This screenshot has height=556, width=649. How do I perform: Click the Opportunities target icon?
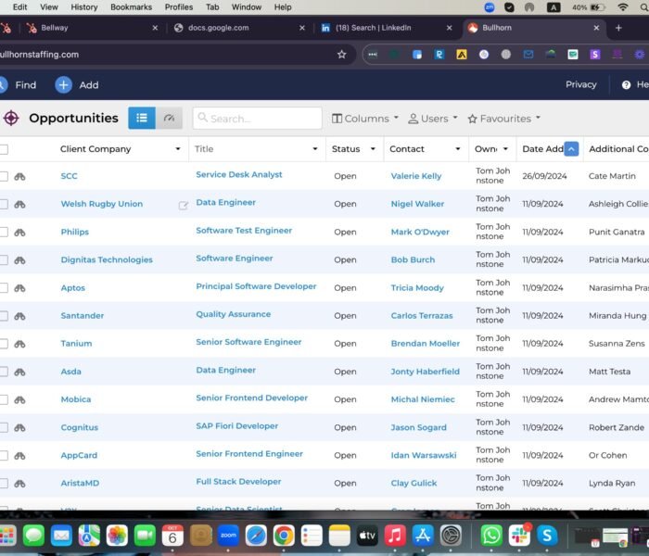pos(11,119)
